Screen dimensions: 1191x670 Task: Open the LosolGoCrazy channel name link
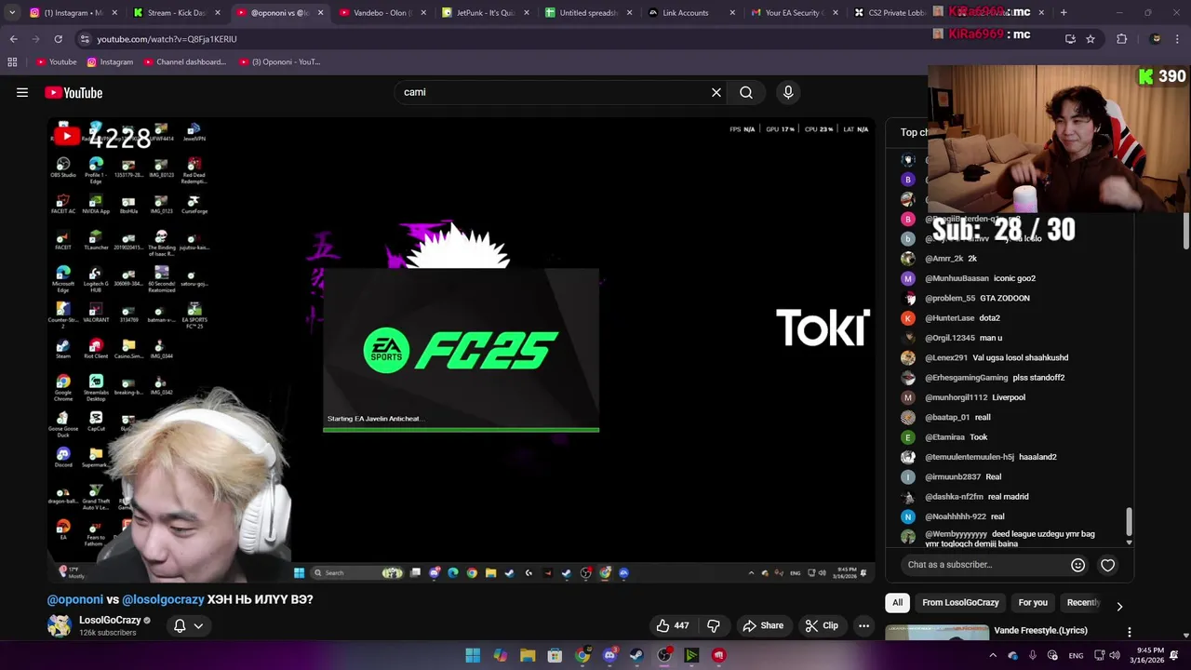tap(110, 620)
